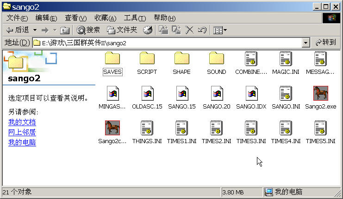343x199 pixels.
Task: Click the 后退 back button
Action: 18,30
